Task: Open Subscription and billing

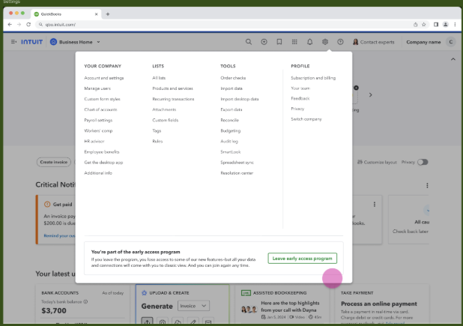Action: [x=313, y=78]
